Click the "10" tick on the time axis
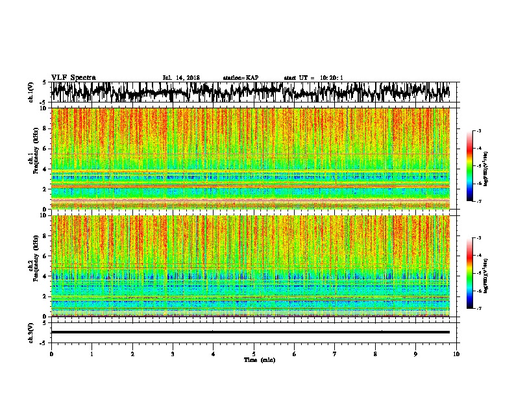514x397 pixels. (x=456, y=354)
